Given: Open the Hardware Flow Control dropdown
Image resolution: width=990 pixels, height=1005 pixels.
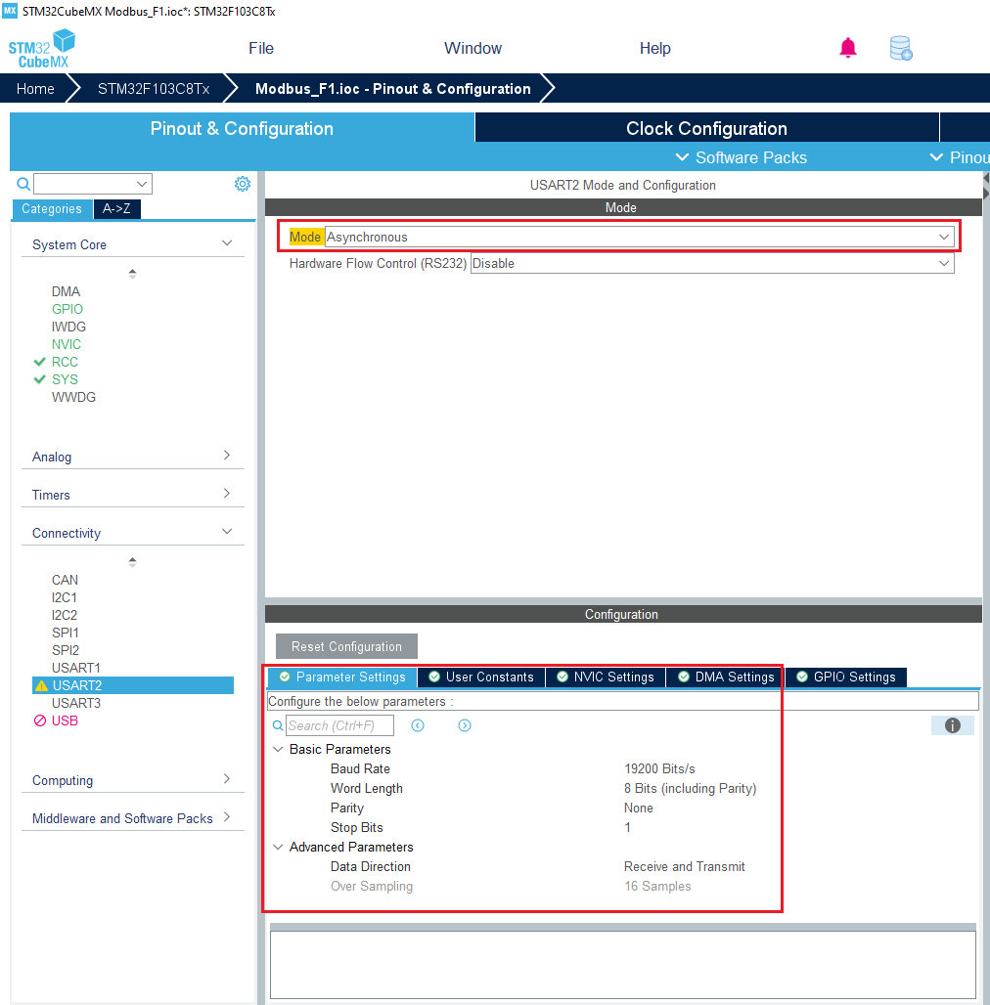Looking at the screenshot, I should pos(712,263).
